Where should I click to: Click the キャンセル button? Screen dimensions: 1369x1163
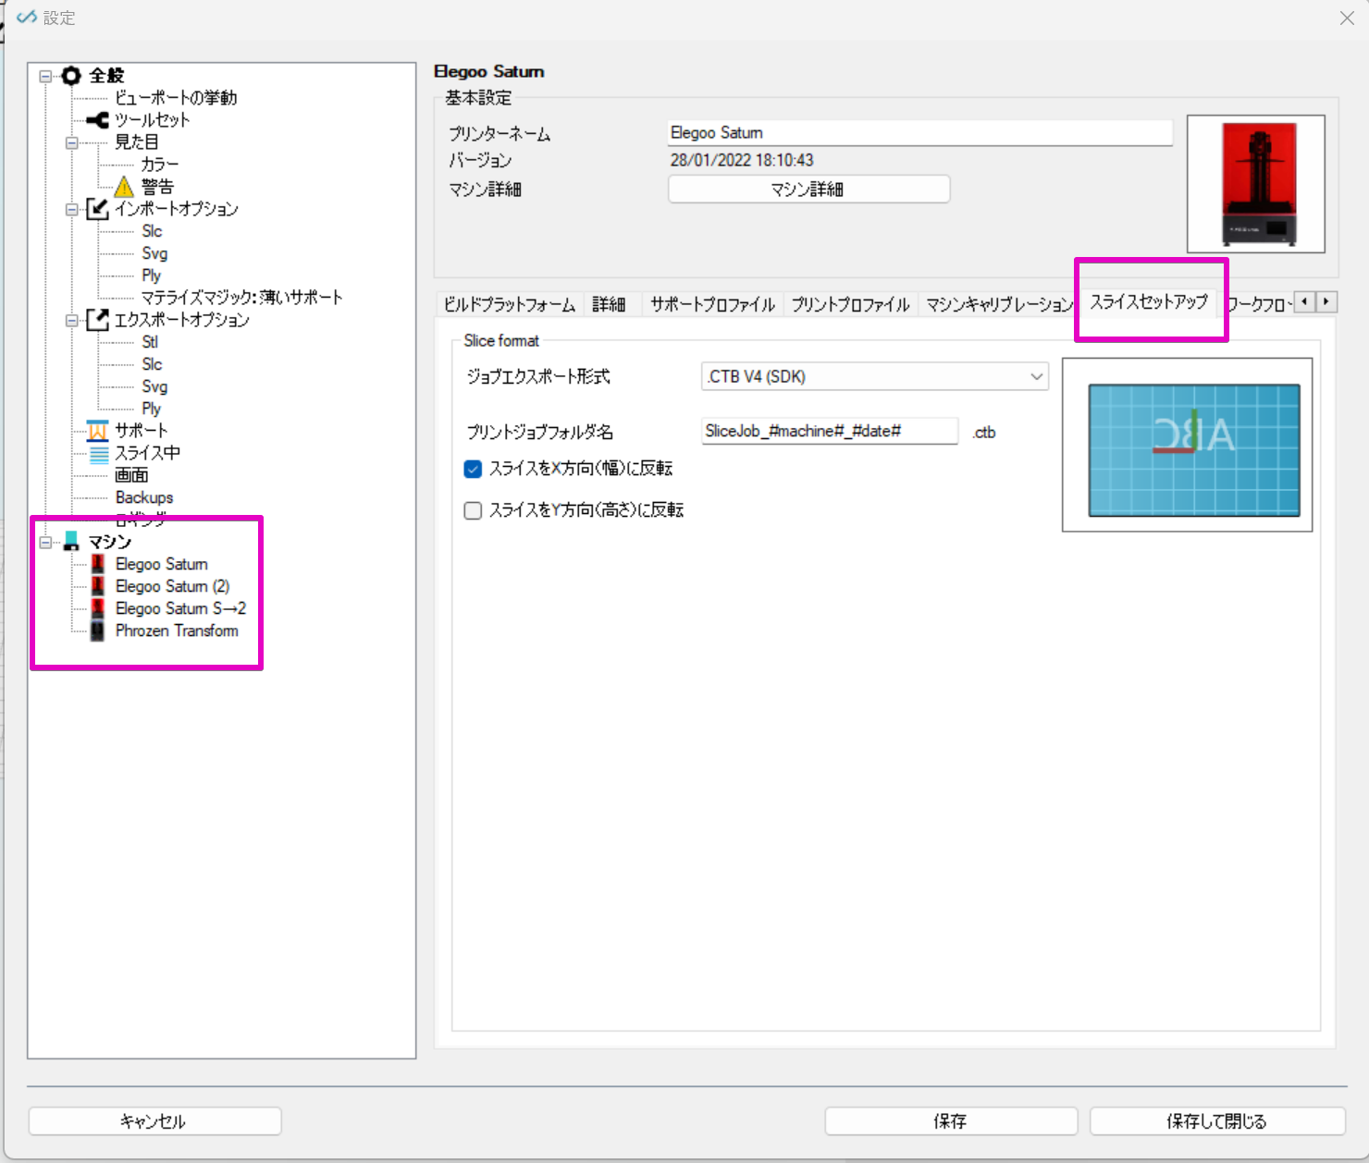coord(154,1121)
